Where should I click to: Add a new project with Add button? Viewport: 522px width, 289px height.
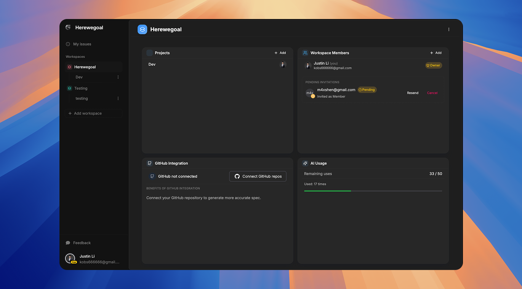(x=280, y=53)
